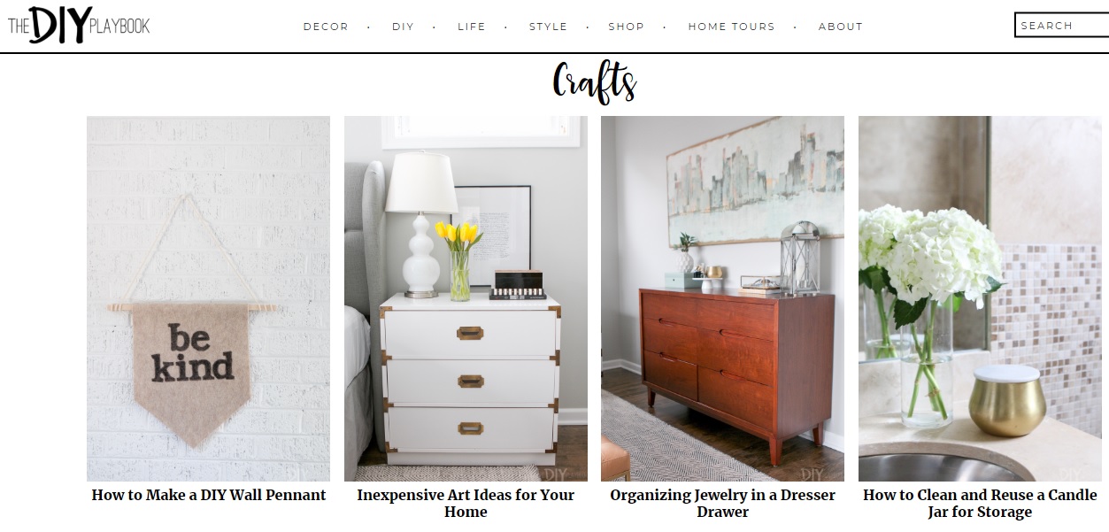1109x532 pixels.
Task: Open the STYLE menu
Action: point(548,27)
